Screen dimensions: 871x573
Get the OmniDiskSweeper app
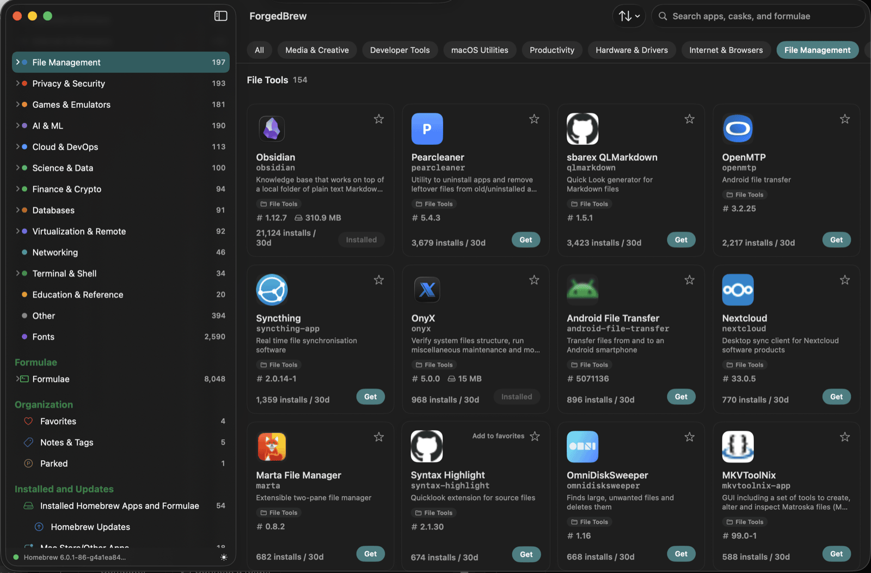(681, 554)
